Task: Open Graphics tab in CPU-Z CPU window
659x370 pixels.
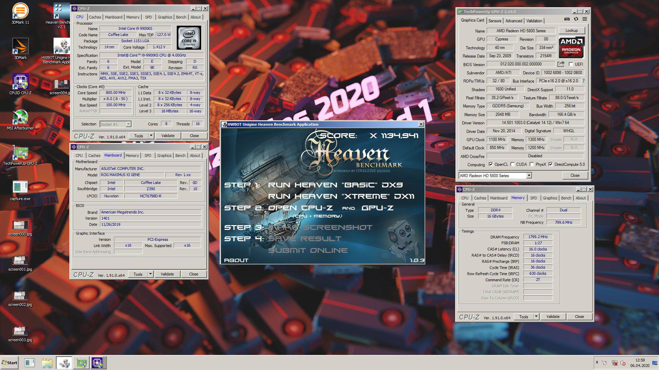Action: pyautogui.click(x=165, y=17)
